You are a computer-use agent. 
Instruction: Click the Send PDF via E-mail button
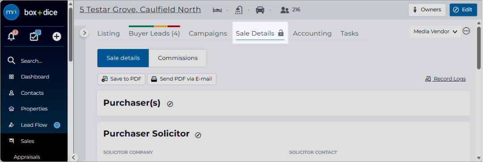pos(182,79)
